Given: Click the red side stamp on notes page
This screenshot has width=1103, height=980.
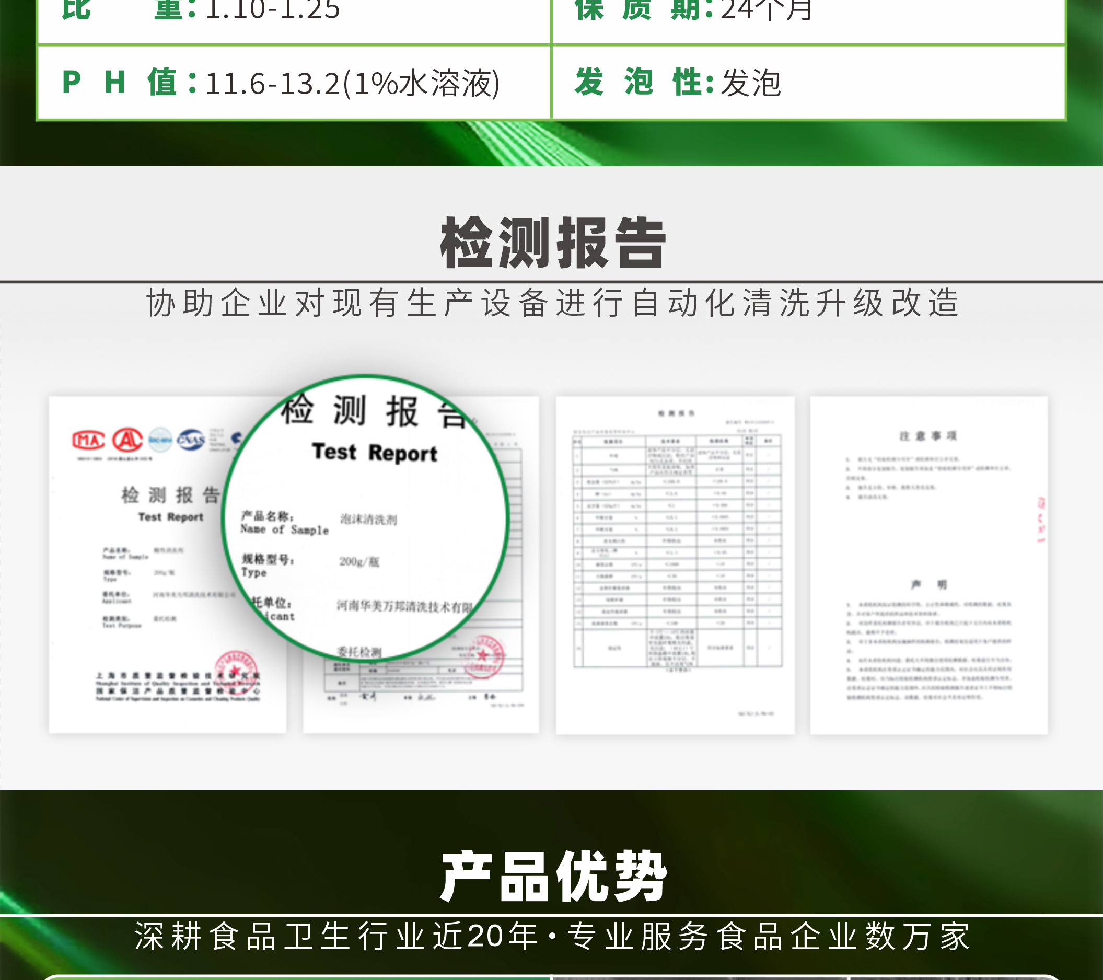Looking at the screenshot, I should point(1041,520).
